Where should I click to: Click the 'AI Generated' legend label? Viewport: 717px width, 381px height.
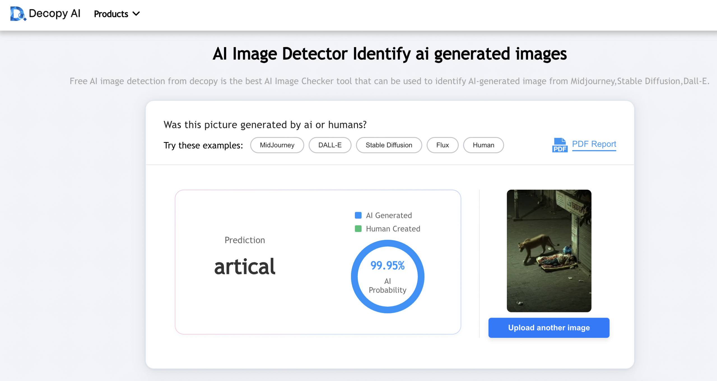point(389,215)
